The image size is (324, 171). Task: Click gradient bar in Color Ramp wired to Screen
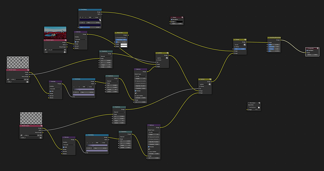pos(89,20)
